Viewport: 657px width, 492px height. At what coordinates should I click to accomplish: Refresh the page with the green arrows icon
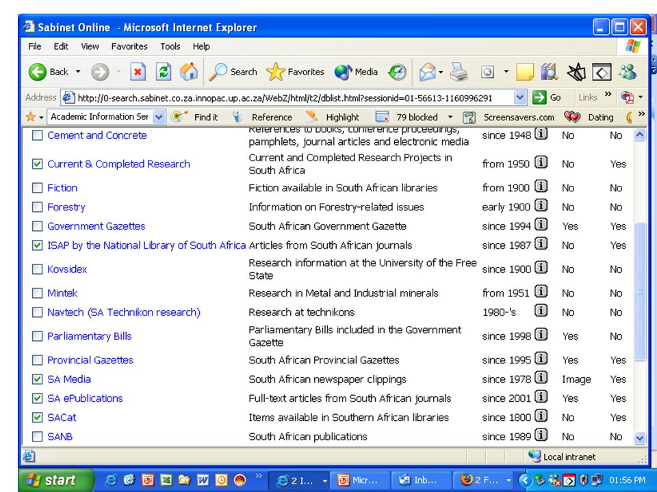(163, 72)
